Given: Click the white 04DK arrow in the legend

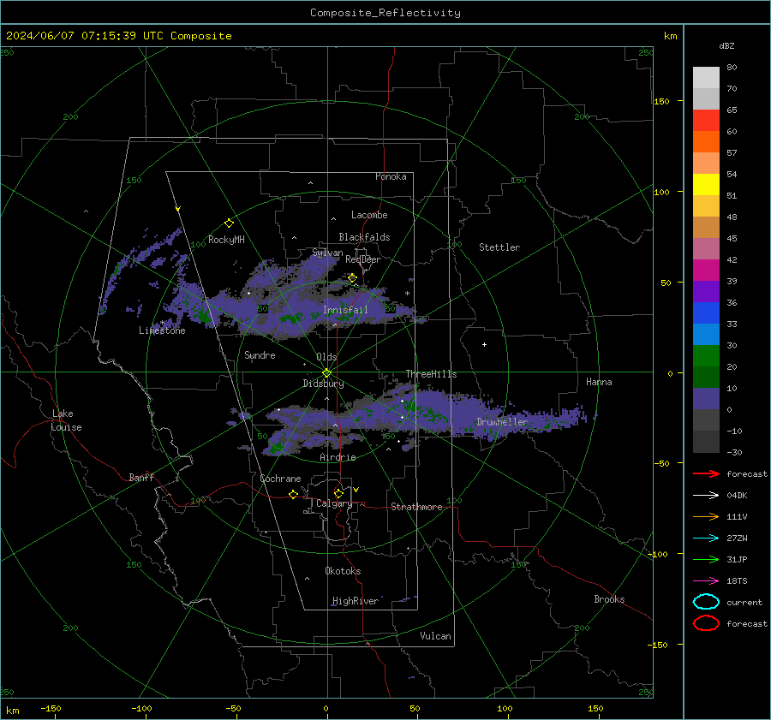Looking at the screenshot, I should [x=706, y=495].
